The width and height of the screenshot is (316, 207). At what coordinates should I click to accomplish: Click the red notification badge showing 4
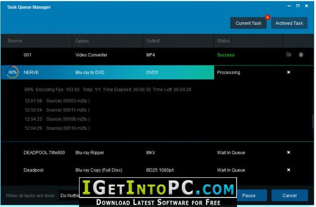[x=267, y=17]
